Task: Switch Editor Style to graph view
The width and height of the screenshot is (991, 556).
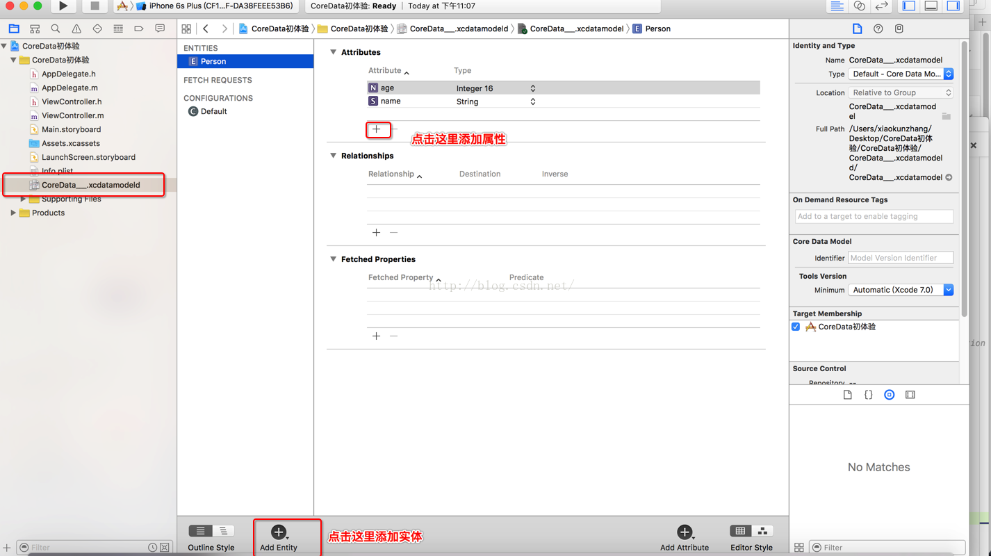Action: (762, 531)
